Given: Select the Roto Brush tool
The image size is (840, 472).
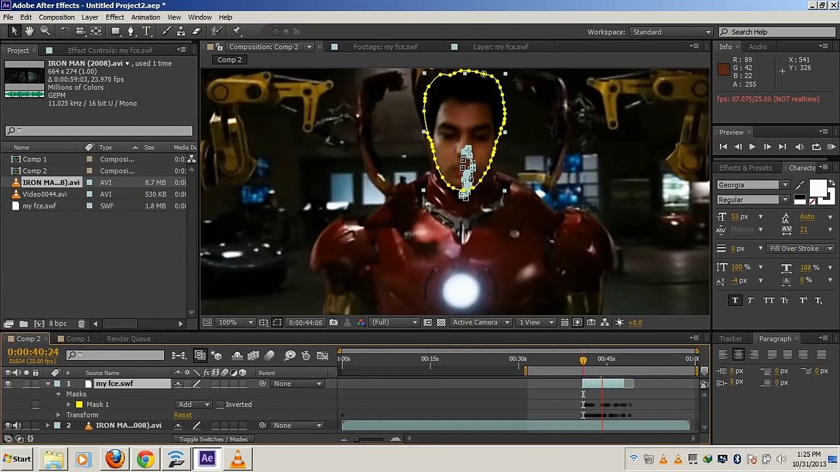Looking at the screenshot, I should pos(217,31).
